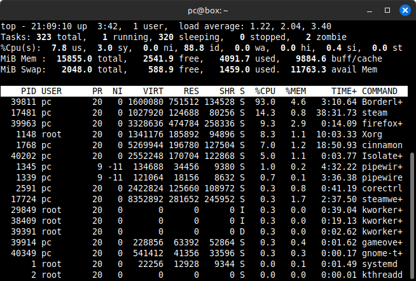
Task: Click the 8352892 VIRT value
Action: point(146,200)
